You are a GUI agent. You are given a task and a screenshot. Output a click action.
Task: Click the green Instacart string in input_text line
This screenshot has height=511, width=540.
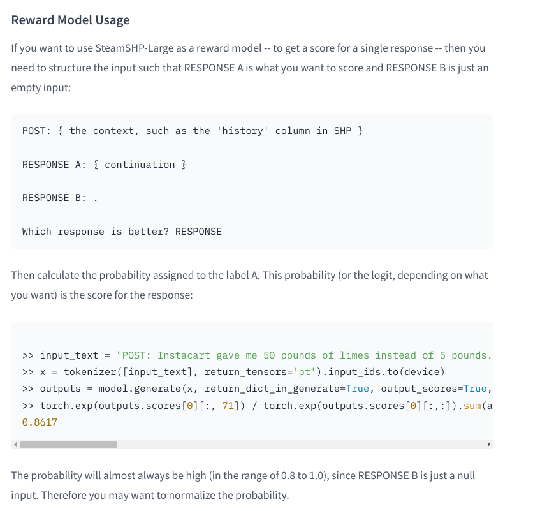pos(304,355)
